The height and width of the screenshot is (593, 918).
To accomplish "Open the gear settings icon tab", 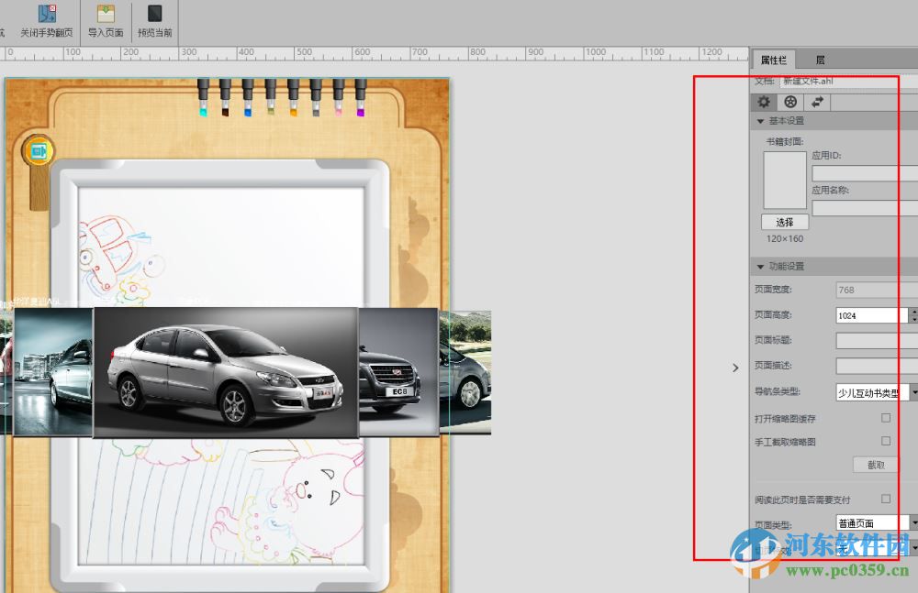I will coord(763,102).
